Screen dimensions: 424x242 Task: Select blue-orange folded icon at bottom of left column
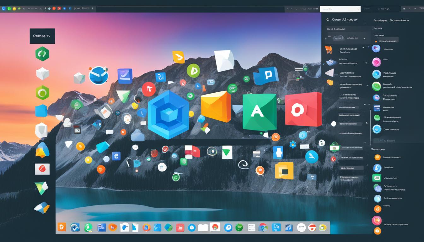click(42, 207)
